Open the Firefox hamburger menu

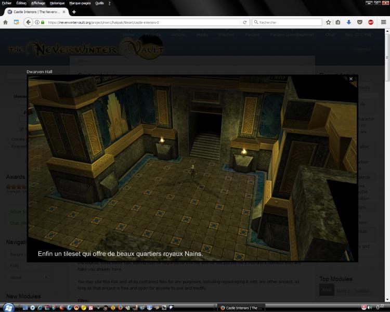[x=384, y=22]
